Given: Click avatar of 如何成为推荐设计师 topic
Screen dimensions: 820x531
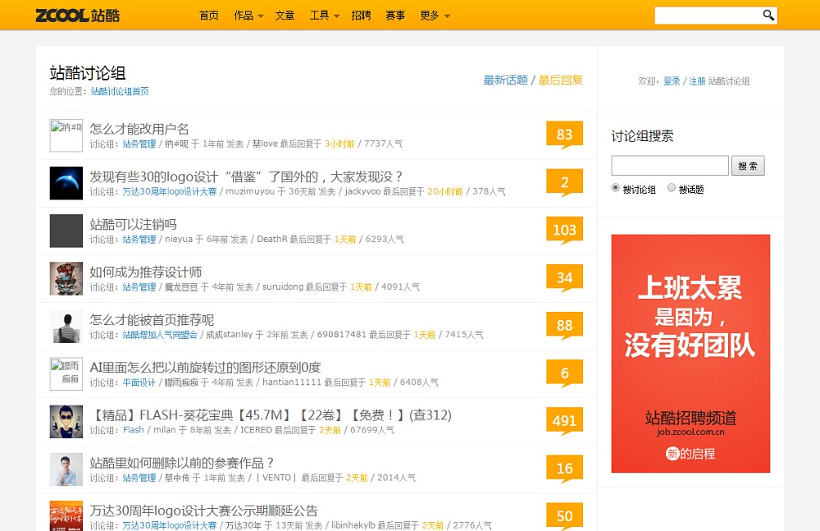Looking at the screenshot, I should pyautogui.click(x=66, y=278).
